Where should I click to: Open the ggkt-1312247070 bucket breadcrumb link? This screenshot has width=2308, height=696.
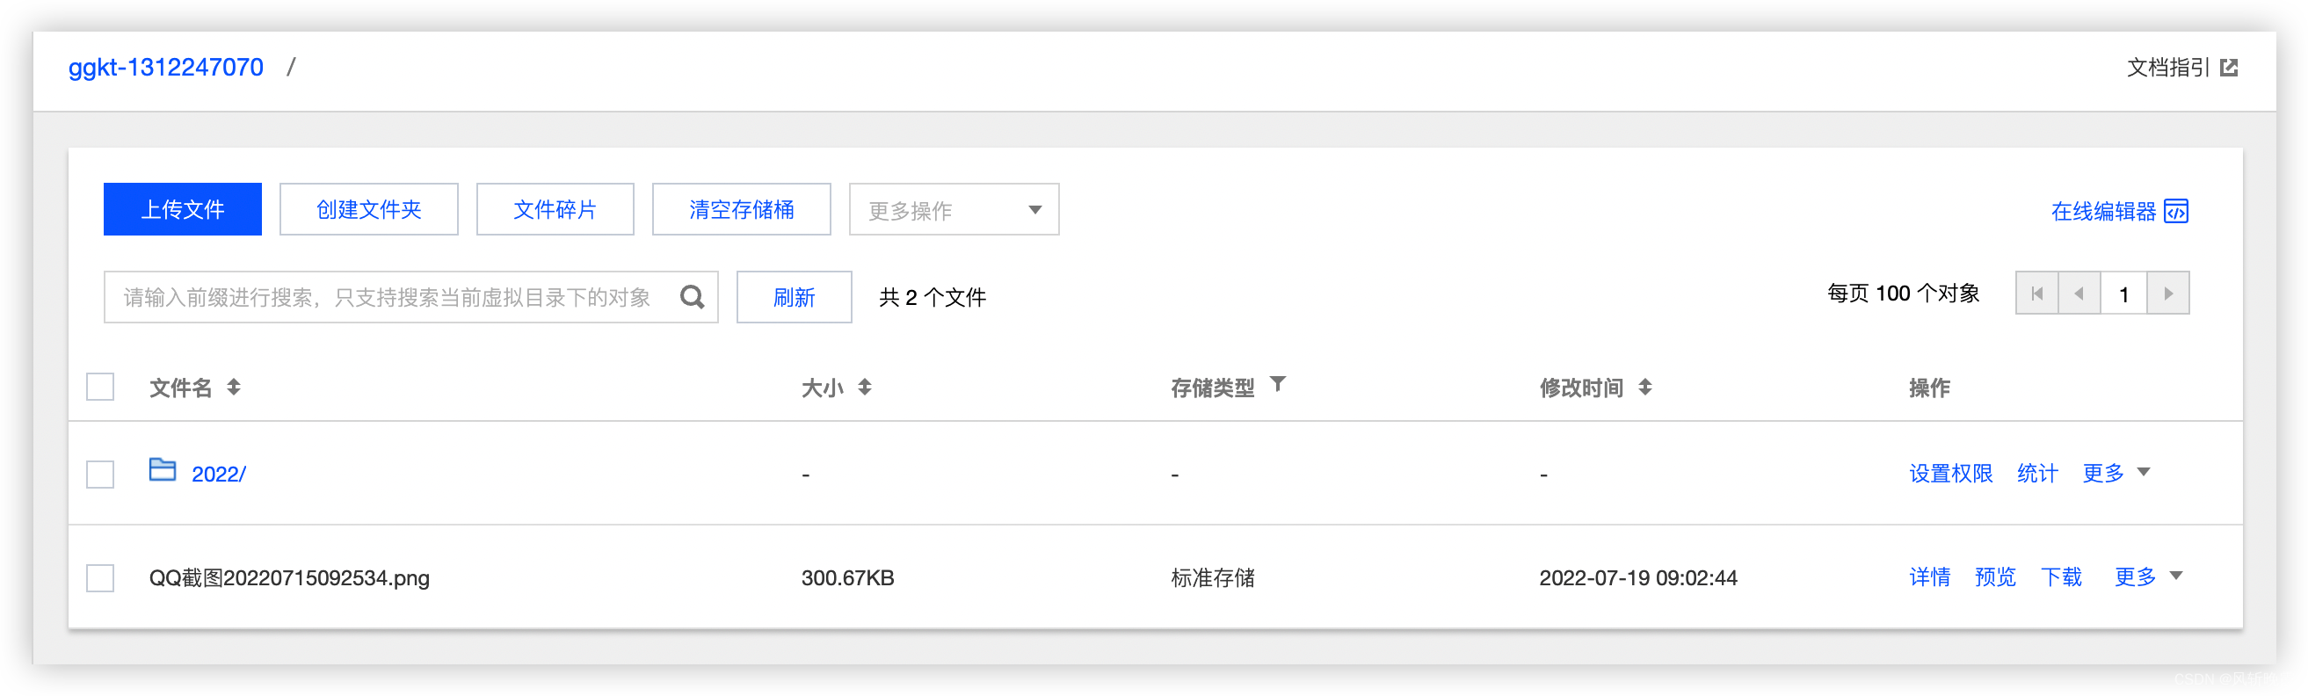pos(166,67)
